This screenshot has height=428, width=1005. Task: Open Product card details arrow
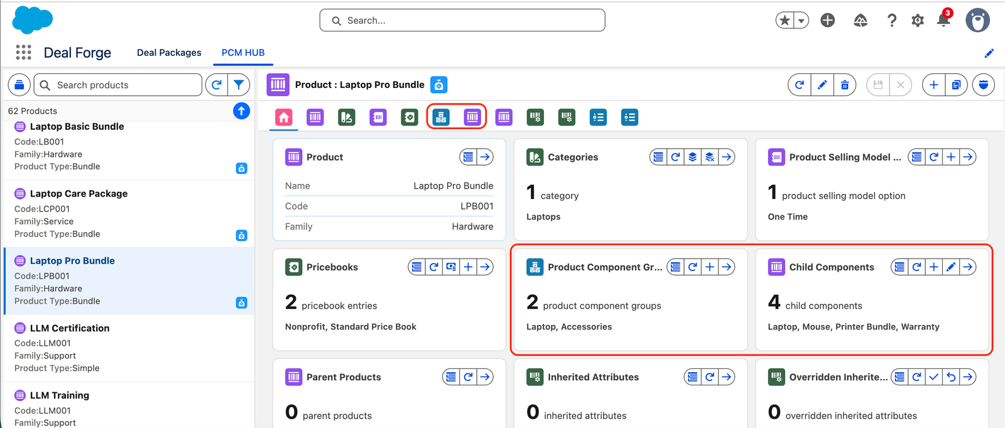point(486,157)
